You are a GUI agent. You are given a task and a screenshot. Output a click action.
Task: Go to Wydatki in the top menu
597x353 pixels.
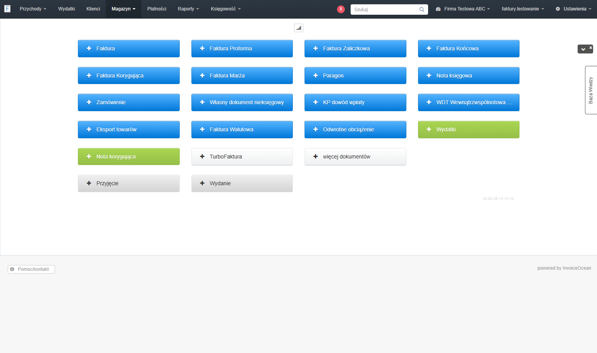point(67,9)
